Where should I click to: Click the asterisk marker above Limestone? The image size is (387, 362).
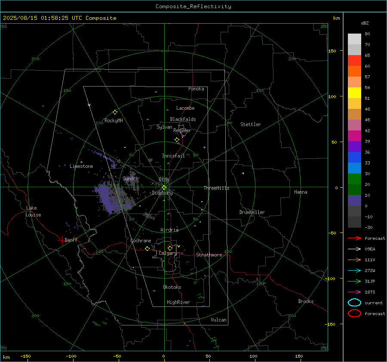pyautogui.click(x=81, y=162)
